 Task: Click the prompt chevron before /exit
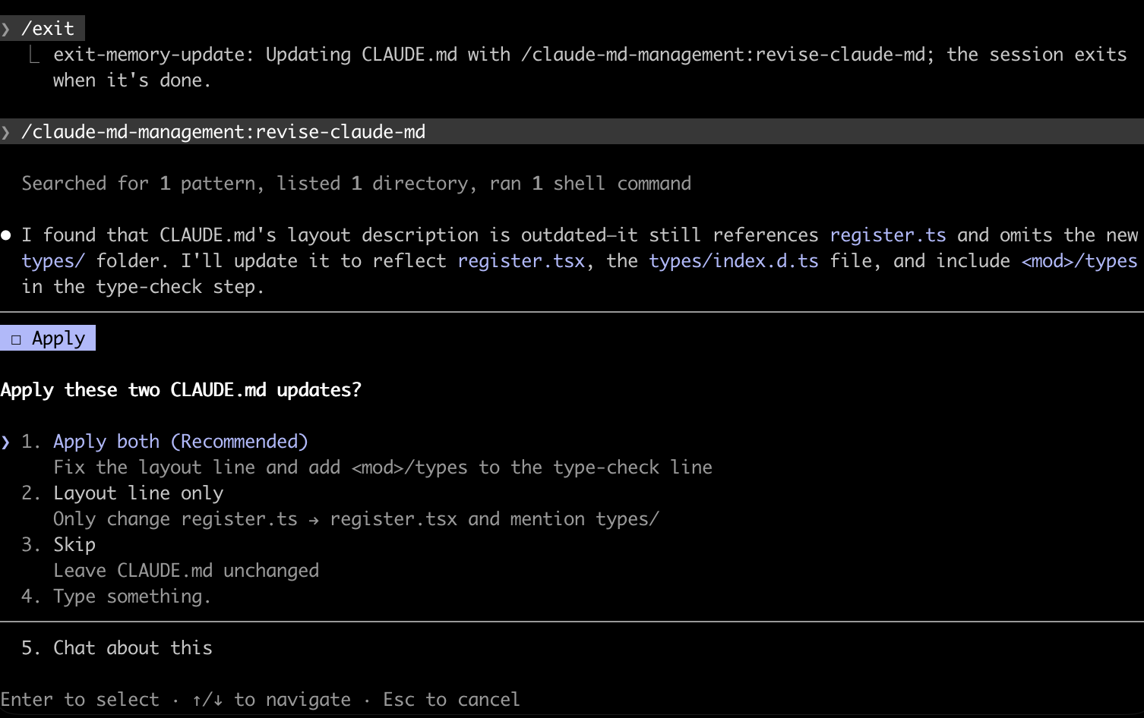click(6, 29)
